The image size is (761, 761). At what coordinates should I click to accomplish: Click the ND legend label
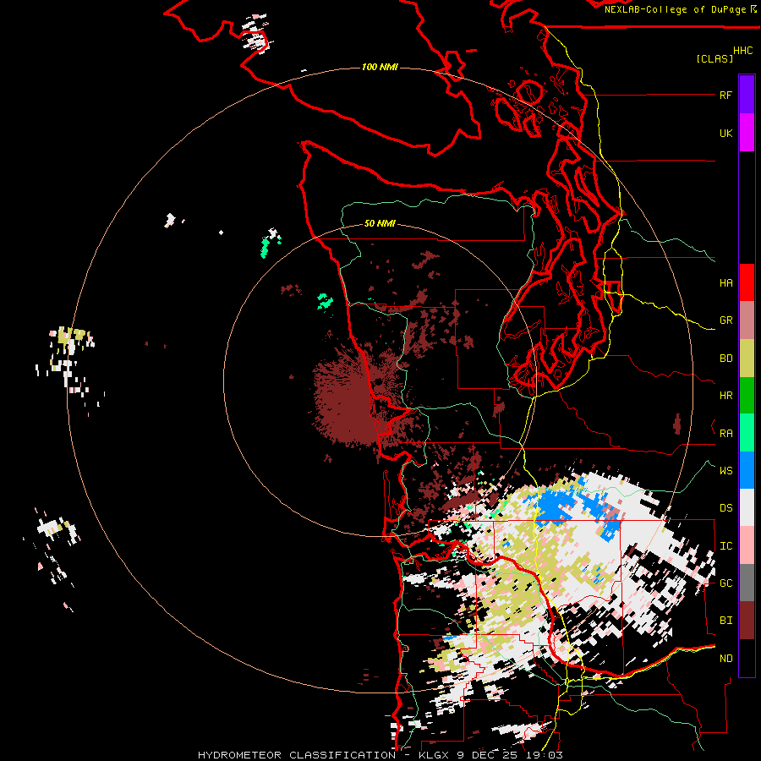pos(725,659)
